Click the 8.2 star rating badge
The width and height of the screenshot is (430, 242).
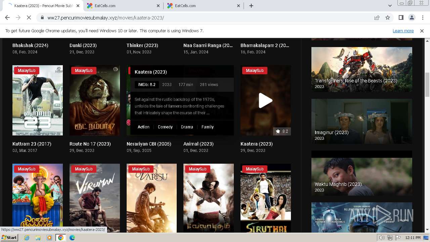282,131
